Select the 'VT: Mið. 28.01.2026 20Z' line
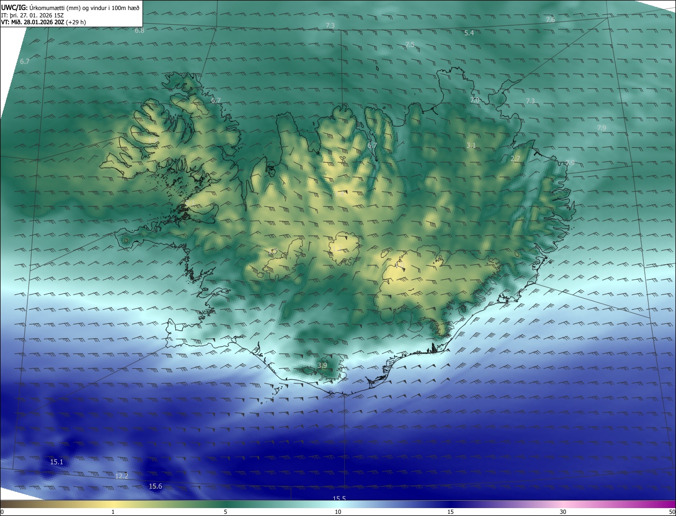This screenshot has width=676, height=516. point(43,22)
